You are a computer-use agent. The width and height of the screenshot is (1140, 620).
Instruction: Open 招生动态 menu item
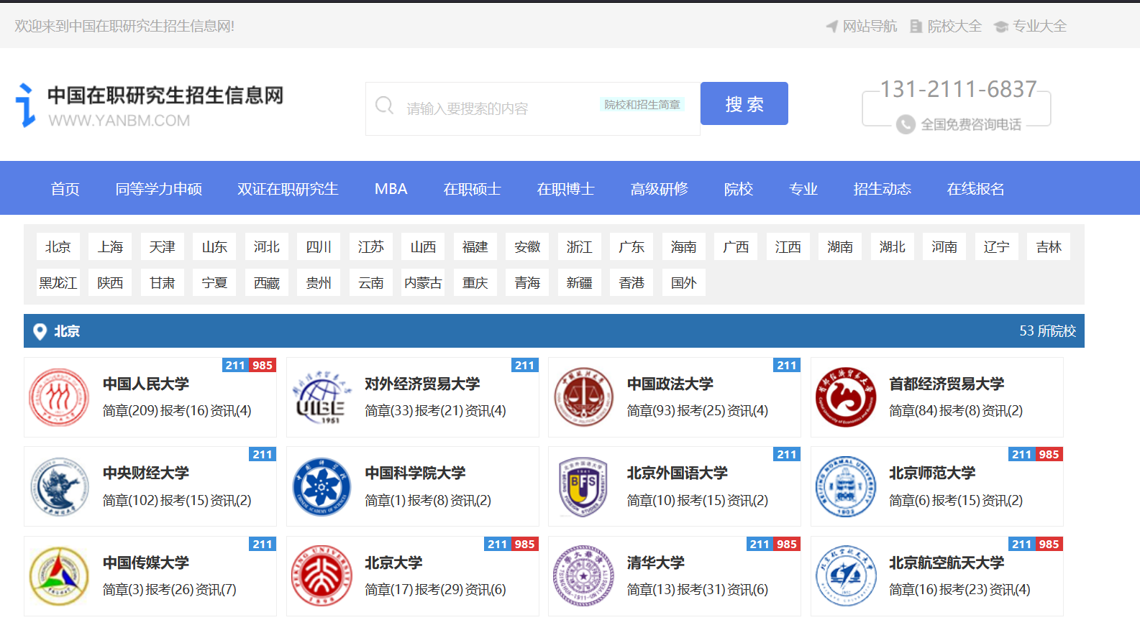point(883,189)
